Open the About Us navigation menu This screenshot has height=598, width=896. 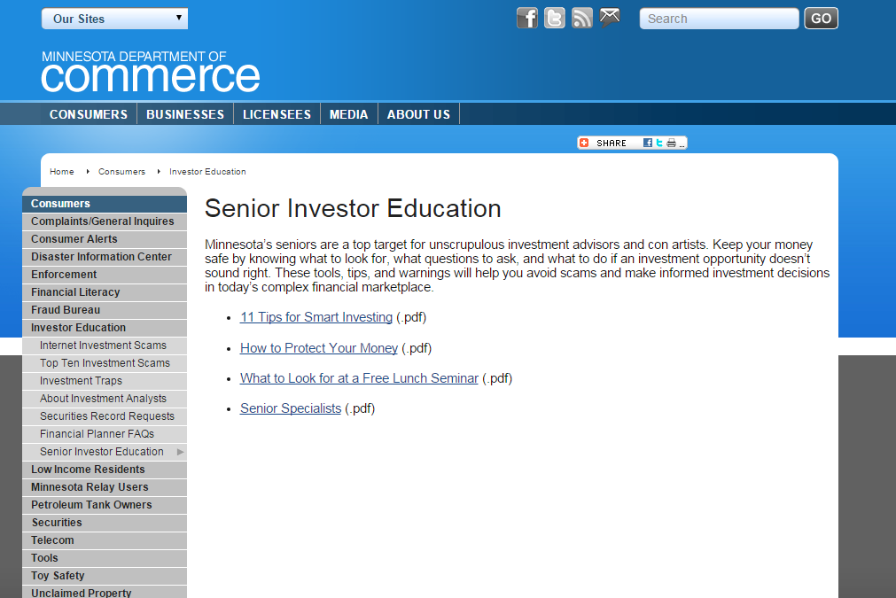[419, 114]
